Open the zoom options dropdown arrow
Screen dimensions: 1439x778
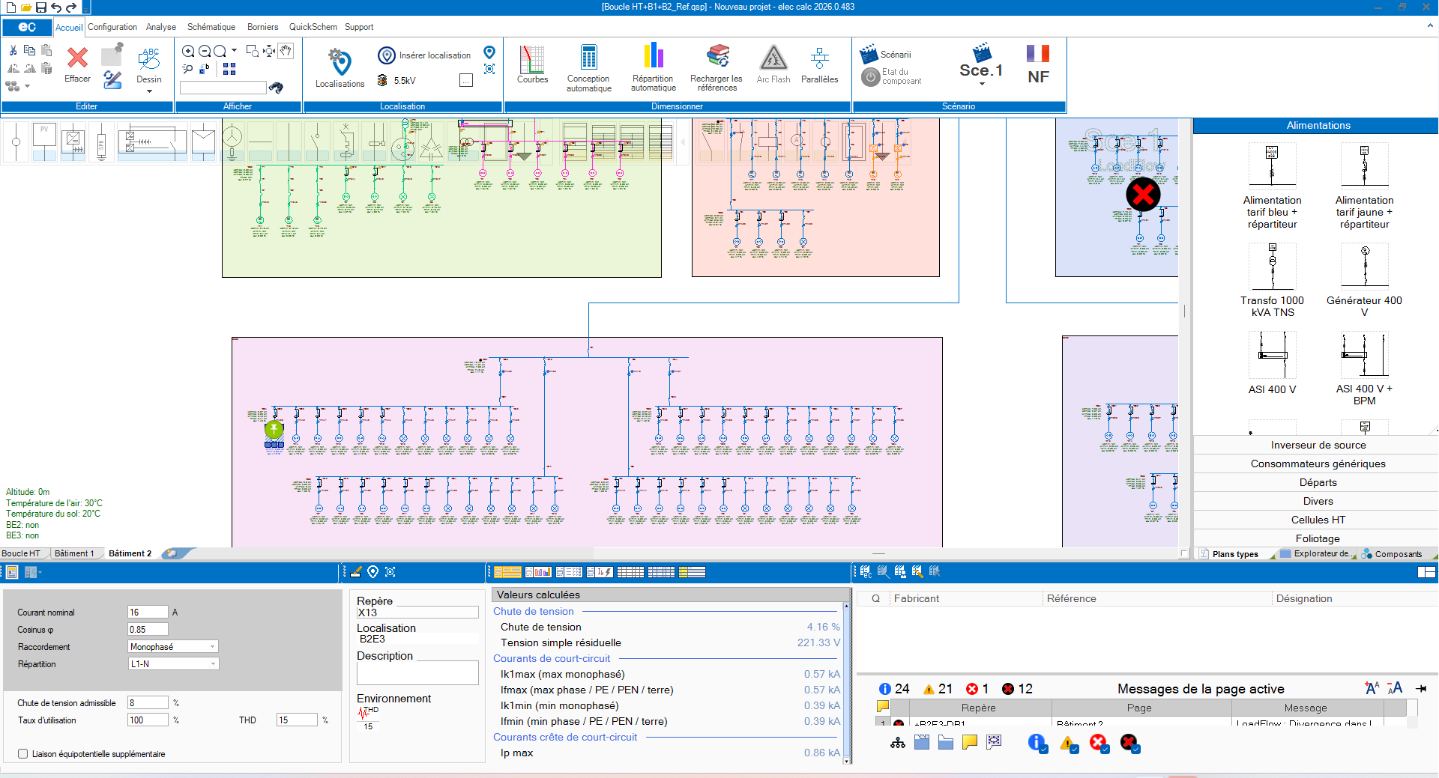coord(234,51)
